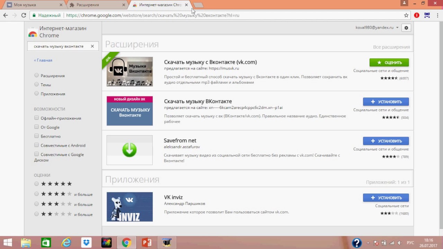This screenshot has height=249, width=443.
Task: Select Темы radio filter
Action: (x=36, y=84)
